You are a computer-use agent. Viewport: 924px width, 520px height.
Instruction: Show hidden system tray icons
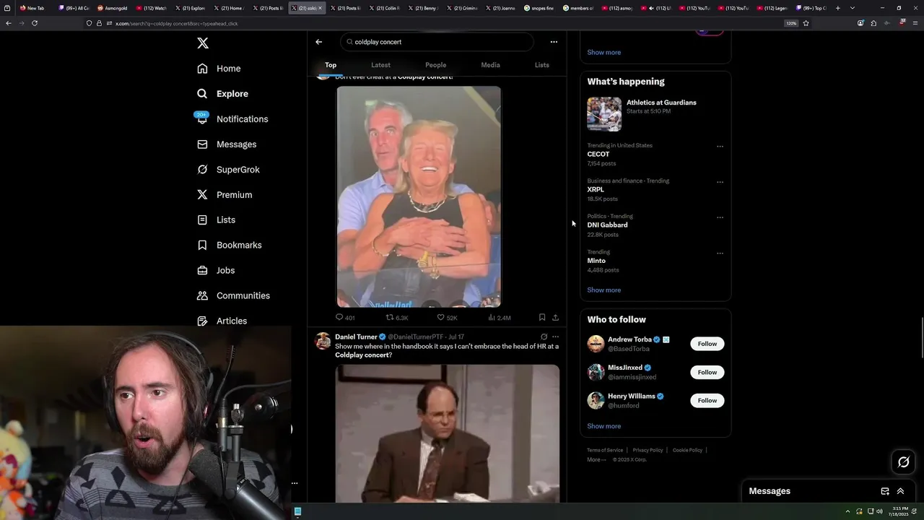click(x=847, y=511)
